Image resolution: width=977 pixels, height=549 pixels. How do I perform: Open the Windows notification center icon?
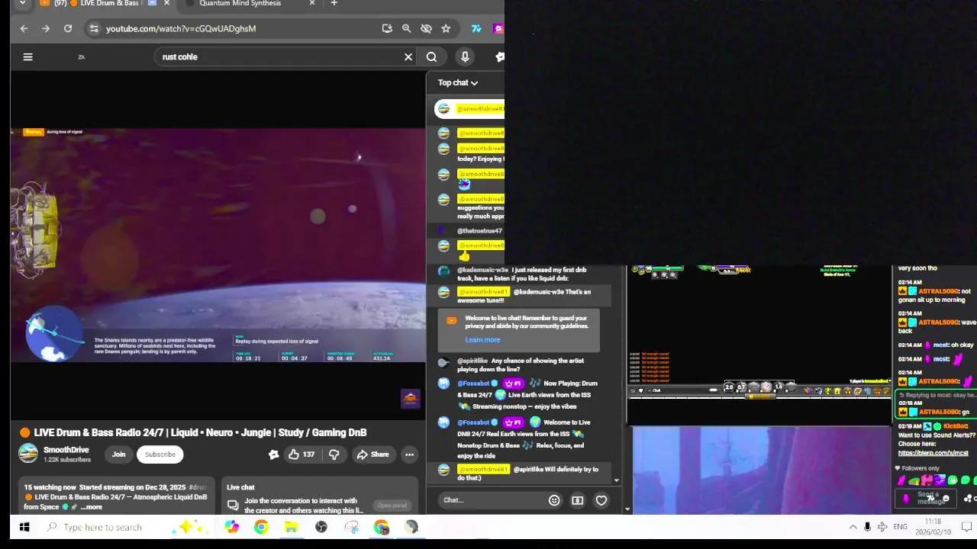pyautogui.click(x=966, y=527)
